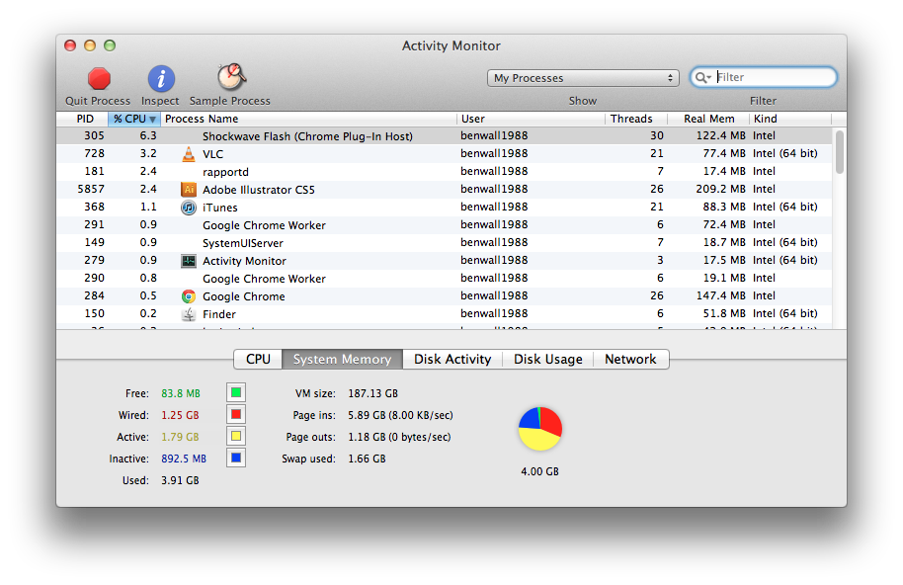Viewport: 903px width, 585px height.
Task: Sort by Process Name column header
Action: (x=308, y=119)
